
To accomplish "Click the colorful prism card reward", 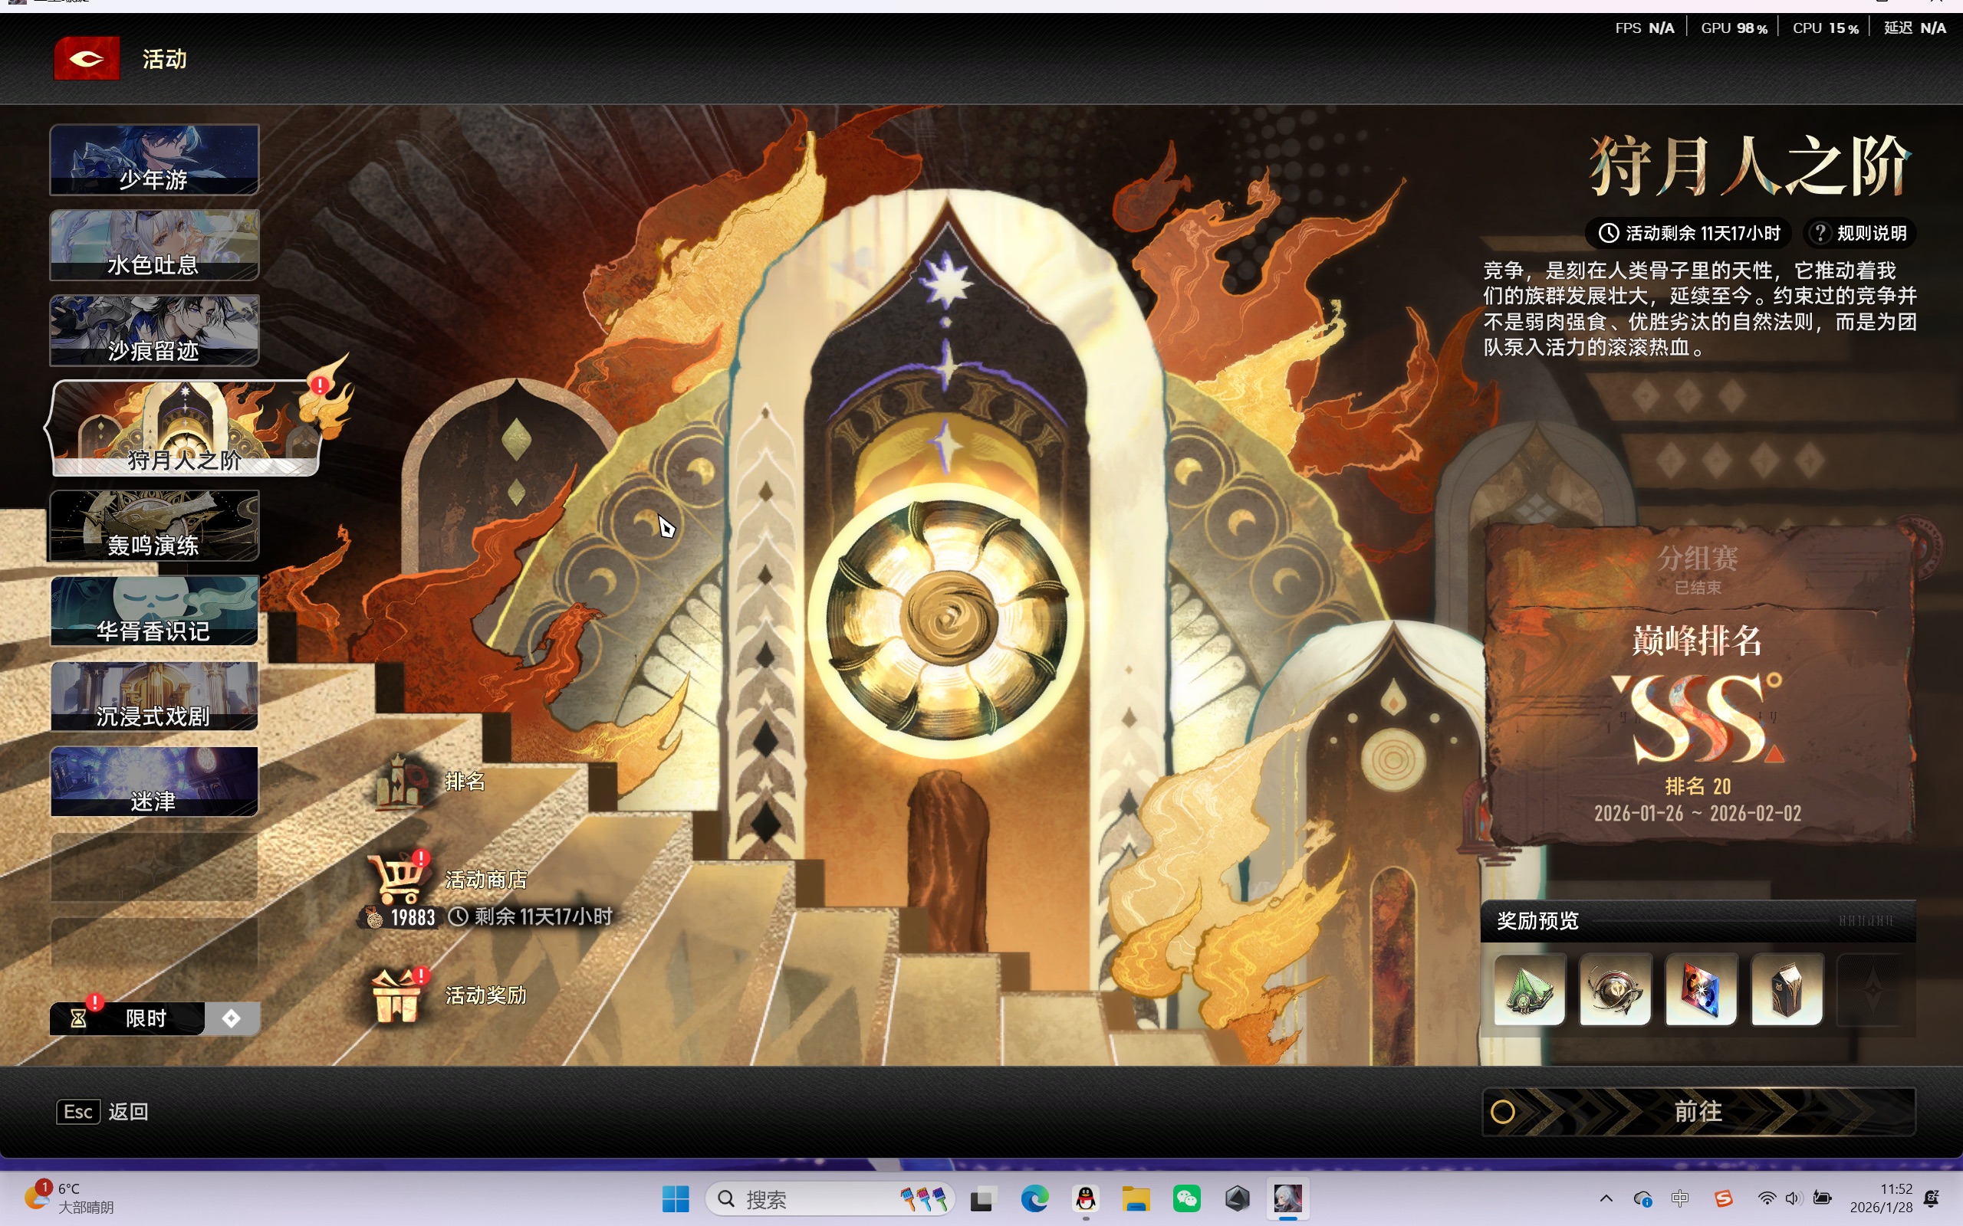I will (x=1701, y=990).
